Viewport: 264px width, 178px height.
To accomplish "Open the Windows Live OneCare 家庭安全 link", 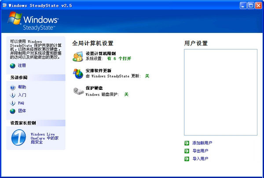I will [44, 137].
